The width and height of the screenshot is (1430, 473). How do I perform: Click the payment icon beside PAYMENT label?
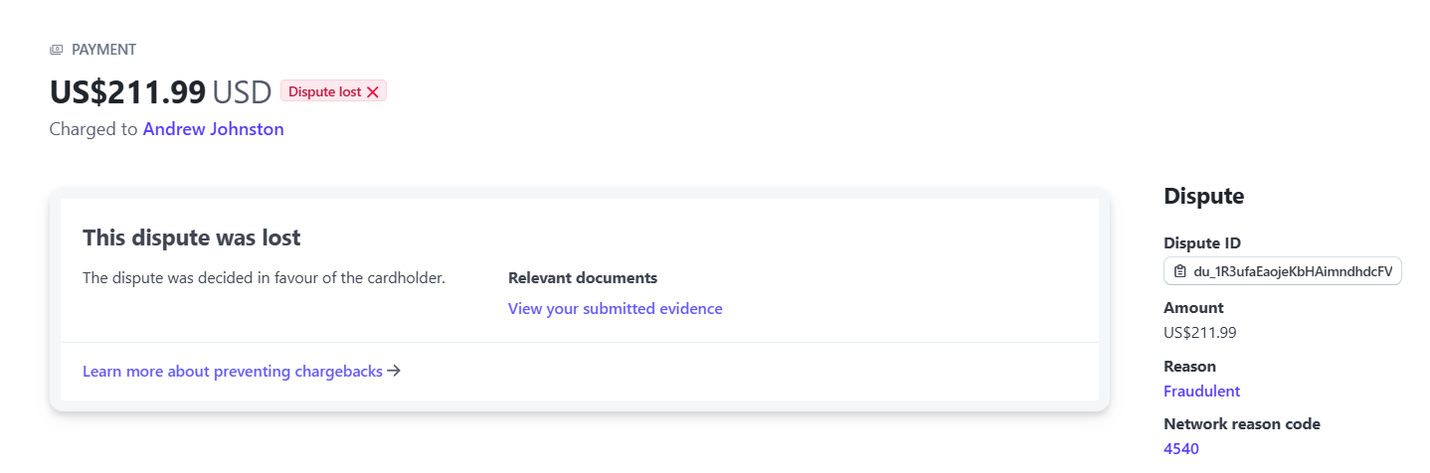57,50
